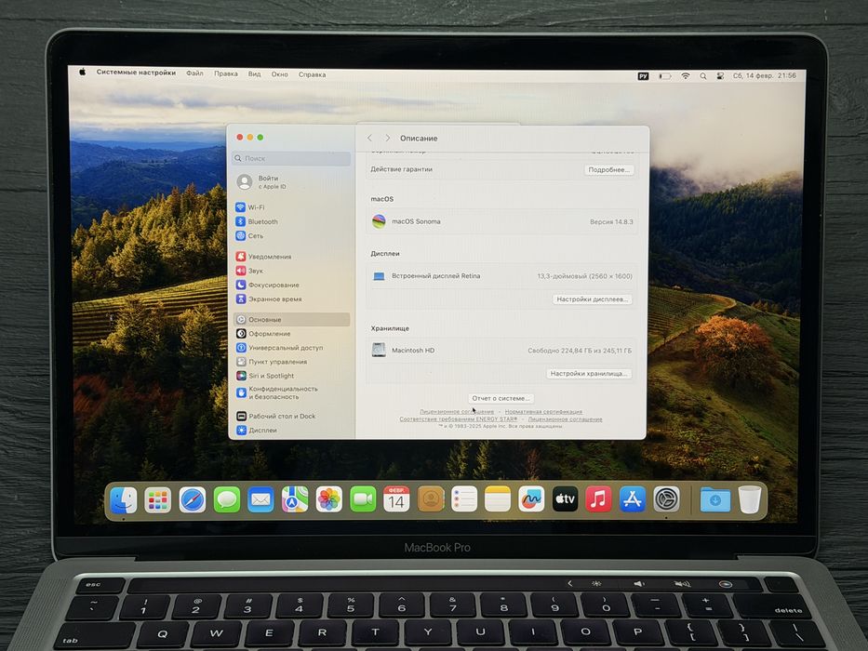
Task: Click the Версия 14.8.3 text
Action: [611, 222]
